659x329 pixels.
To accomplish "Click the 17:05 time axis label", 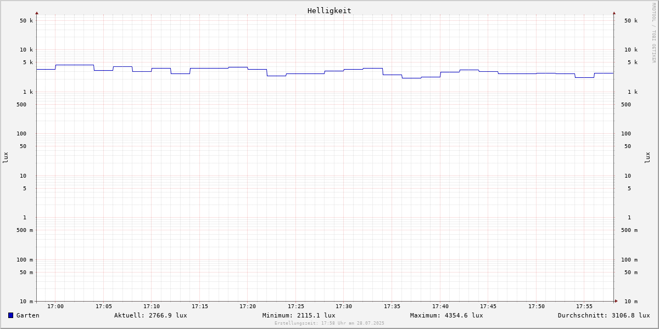I will [104, 307].
